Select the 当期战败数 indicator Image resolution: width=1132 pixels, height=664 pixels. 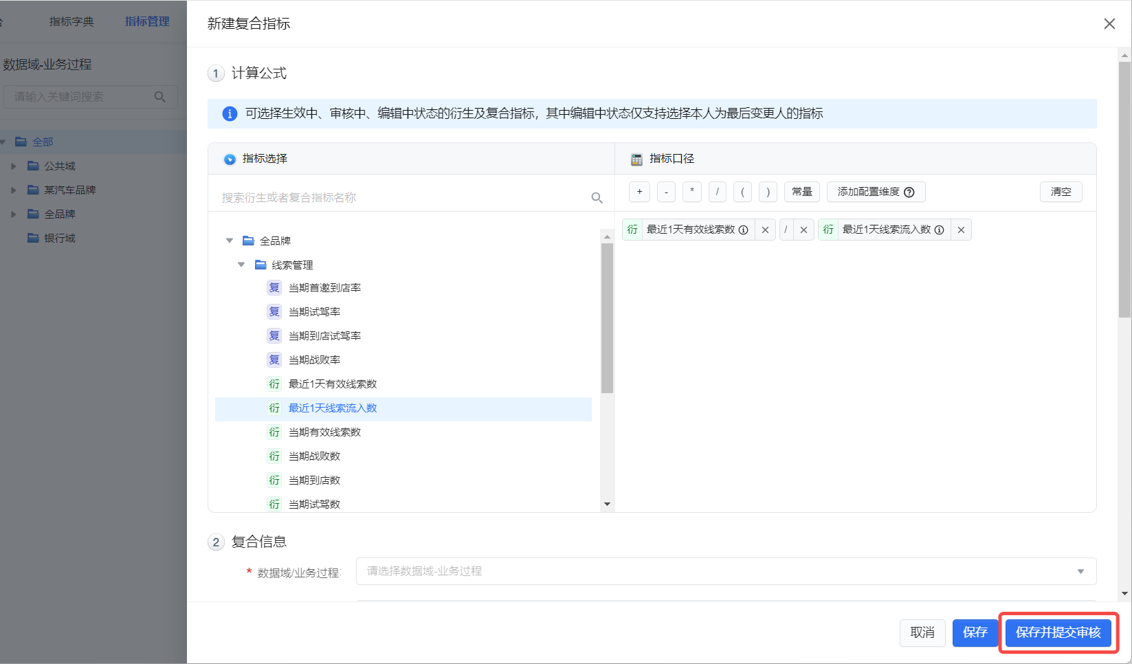click(314, 456)
